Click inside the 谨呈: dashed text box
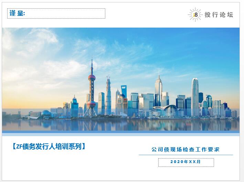The image size is (244, 182). coord(56,13)
